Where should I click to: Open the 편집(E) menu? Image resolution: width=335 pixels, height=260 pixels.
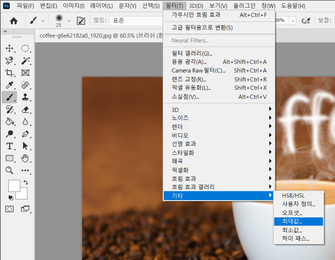(49, 6)
